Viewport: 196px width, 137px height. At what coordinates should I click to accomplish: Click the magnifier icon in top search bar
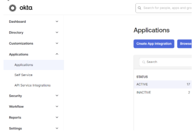[x=139, y=8]
